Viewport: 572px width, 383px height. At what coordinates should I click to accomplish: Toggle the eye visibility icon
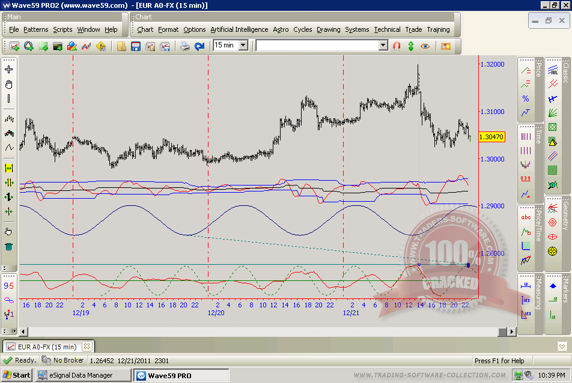pos(425,46)
